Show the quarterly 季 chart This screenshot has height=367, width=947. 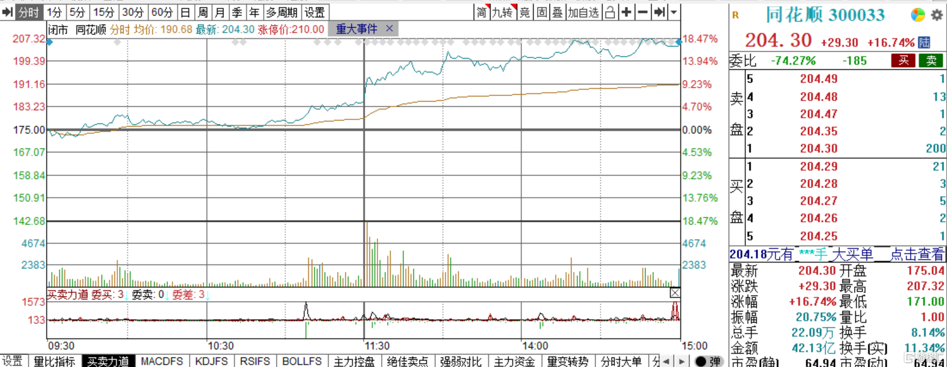(x=237, y=12)
